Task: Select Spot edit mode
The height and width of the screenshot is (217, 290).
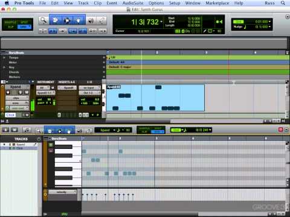Action: (24, 22)
